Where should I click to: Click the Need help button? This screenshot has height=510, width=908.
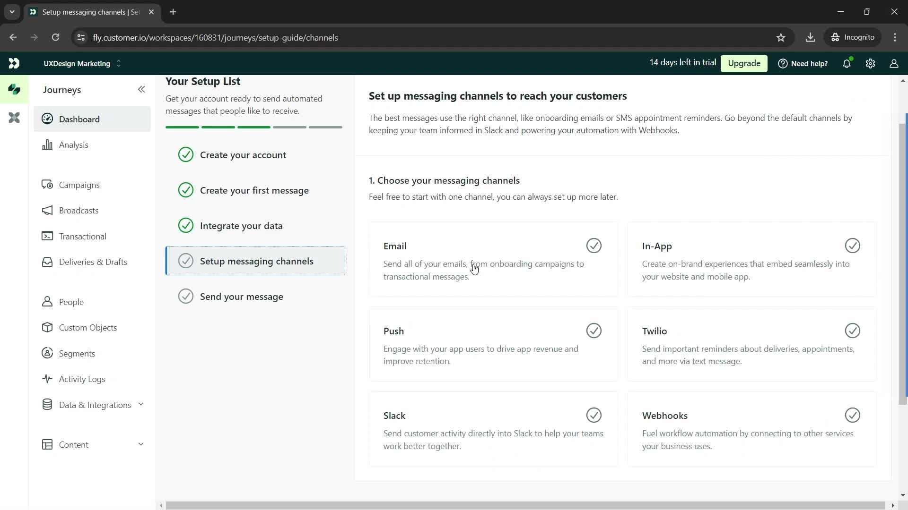tap(804, 63)
